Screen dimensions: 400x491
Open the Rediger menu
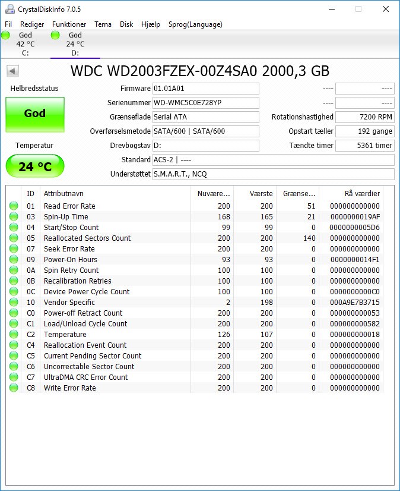(x=32, y=24)
